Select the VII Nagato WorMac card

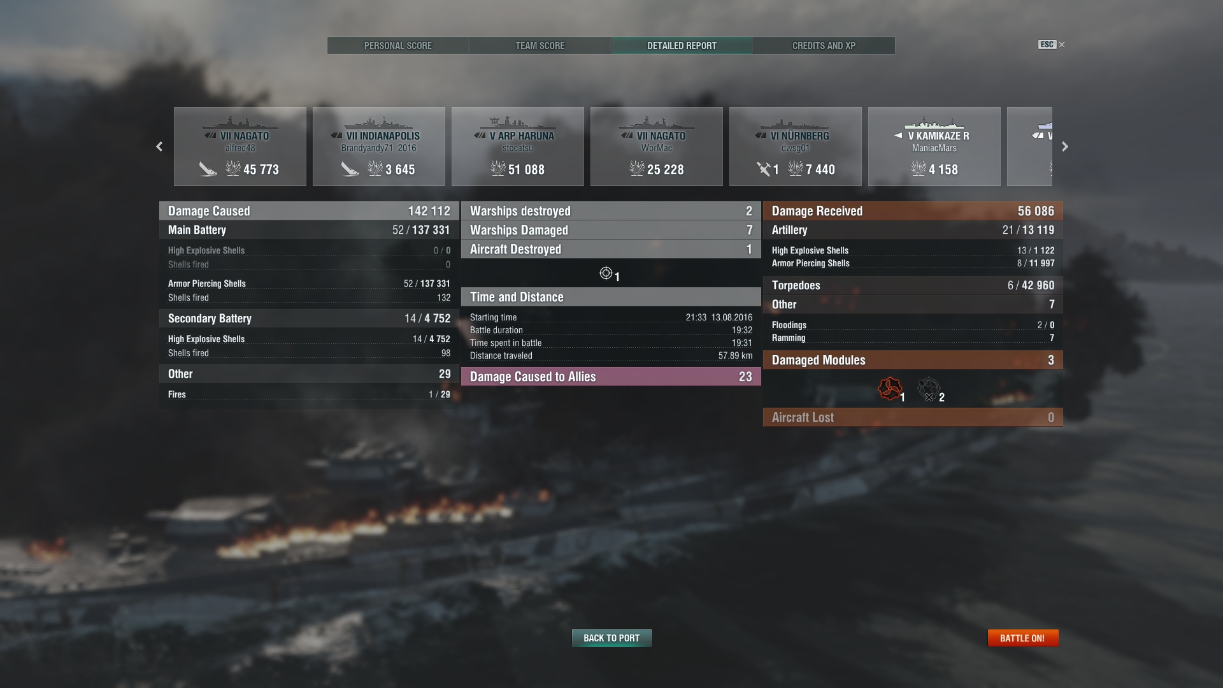pos(657,147)
